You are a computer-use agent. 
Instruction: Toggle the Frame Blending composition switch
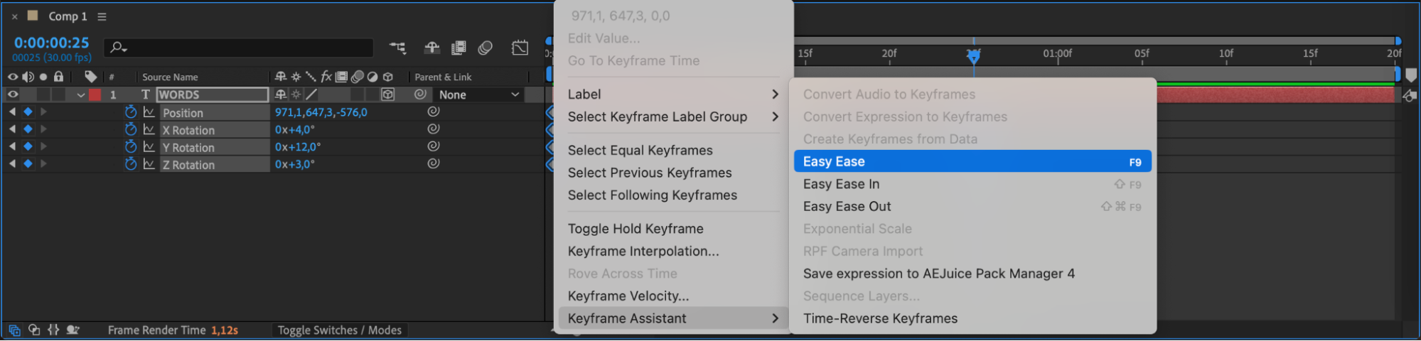tap(459, 48)
